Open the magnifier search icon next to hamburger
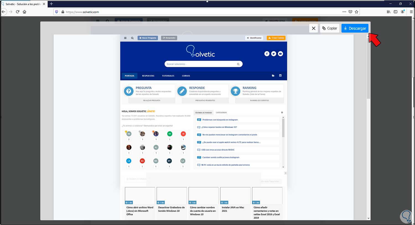Screen dimensions: 415x225 pos(132,38)
